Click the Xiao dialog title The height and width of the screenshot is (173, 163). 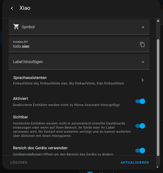click(x=25, y=8)
